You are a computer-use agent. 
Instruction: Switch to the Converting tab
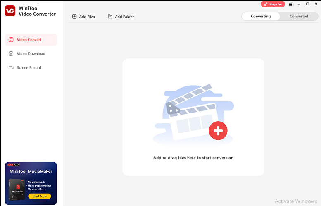click(261, 17)
